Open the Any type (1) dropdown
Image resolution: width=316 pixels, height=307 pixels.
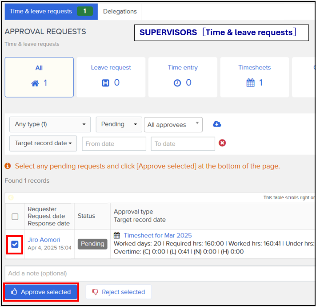coord(50,124)
